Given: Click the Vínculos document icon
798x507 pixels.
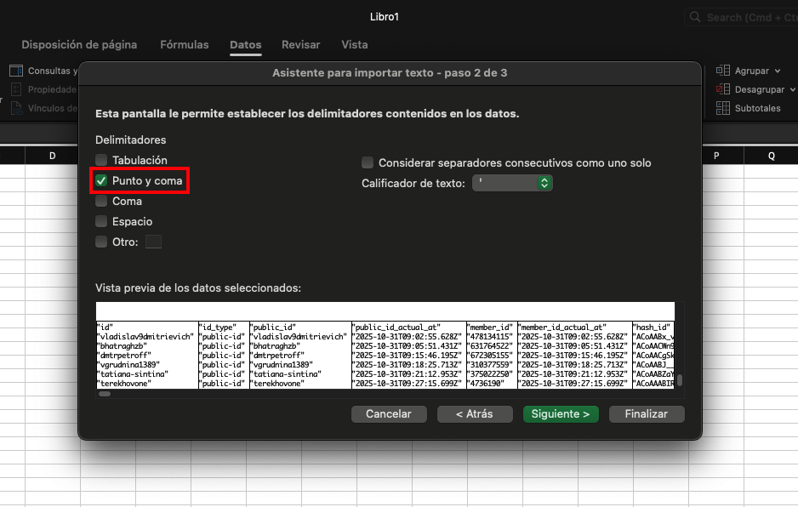Looking at the screenshot, I should (x=15, y=108).
